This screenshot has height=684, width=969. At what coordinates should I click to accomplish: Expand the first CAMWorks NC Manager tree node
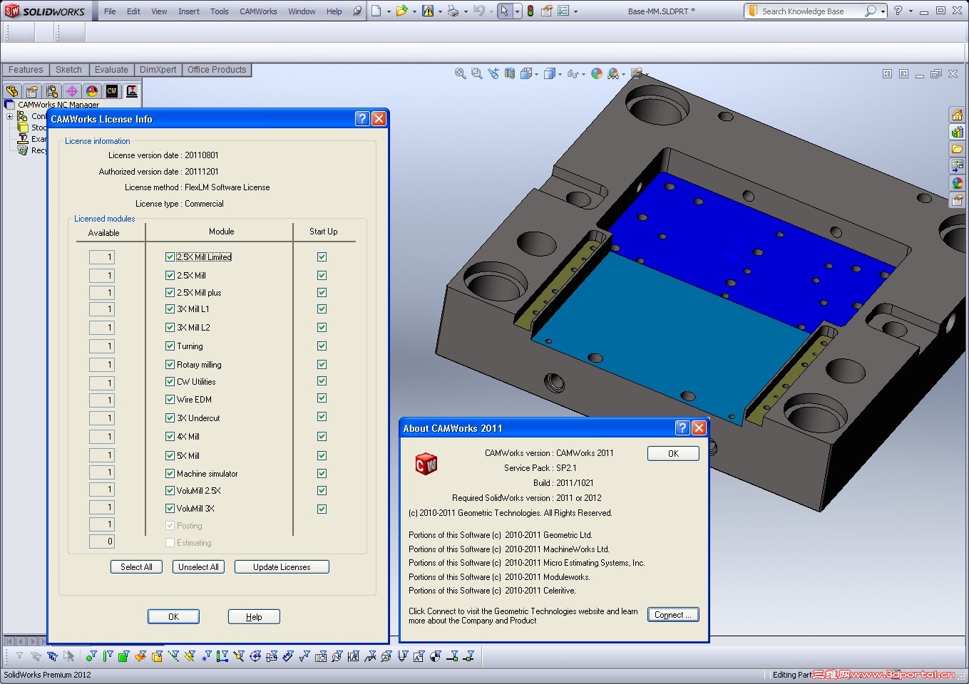click(9, 116)
